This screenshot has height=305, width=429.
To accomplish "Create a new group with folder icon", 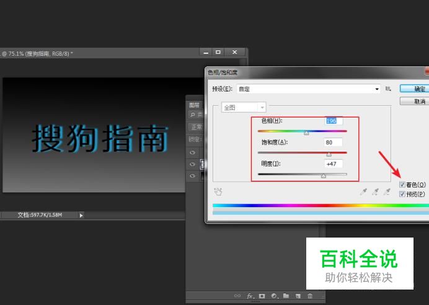I will pyautogui.click(x=286, y=296).
